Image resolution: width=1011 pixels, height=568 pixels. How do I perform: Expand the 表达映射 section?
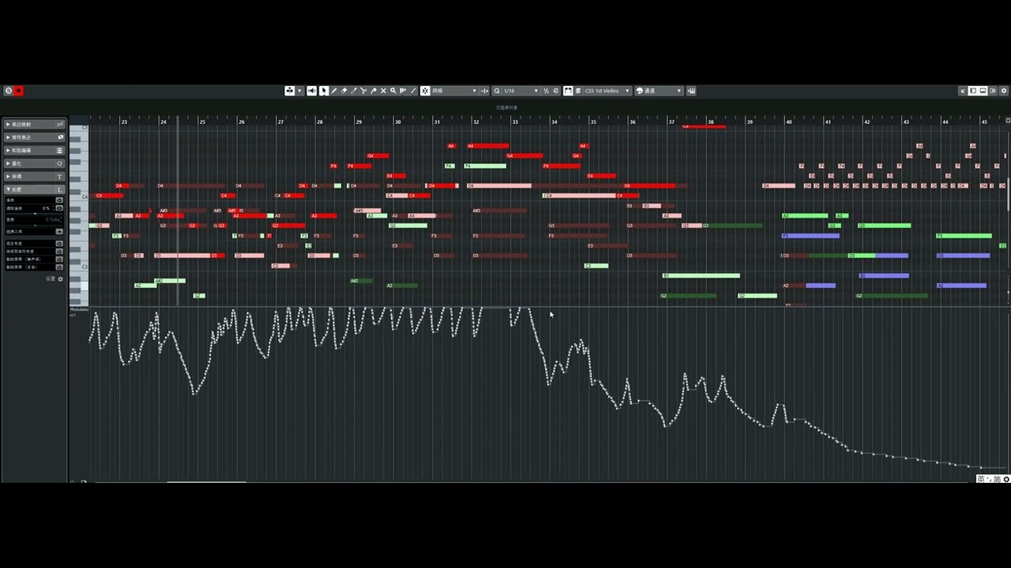9,125
